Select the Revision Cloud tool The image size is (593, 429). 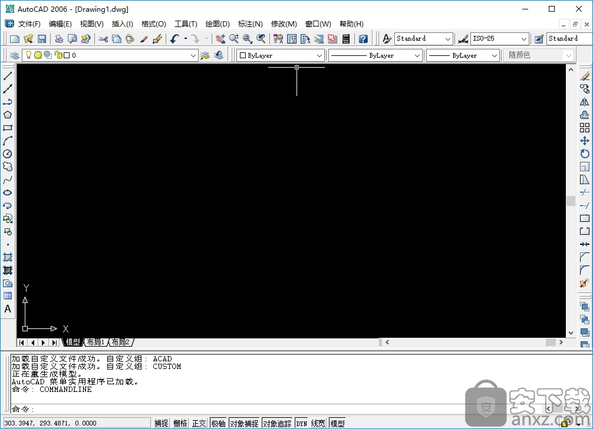click(8, 167)
